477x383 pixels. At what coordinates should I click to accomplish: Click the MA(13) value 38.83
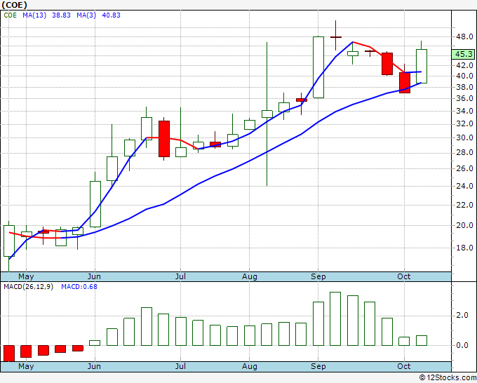tap(61, 15)
